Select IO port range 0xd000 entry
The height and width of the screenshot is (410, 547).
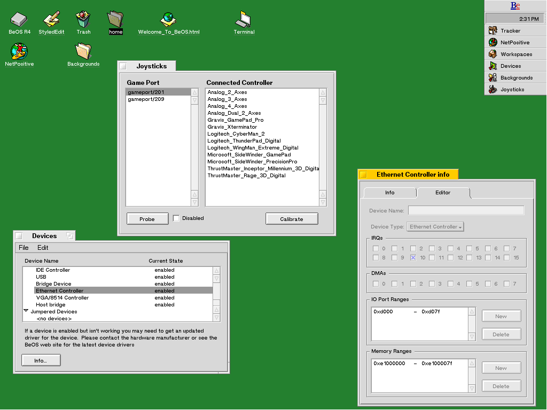click(x=420, y=312)
